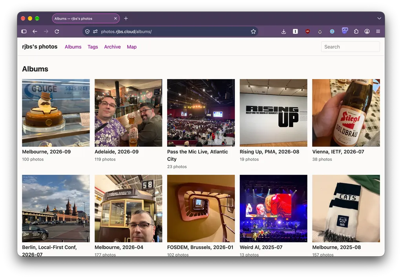Viewport: 402px width, 279px height.
Task: Click the Melbourne, 2026-09 album title
Action: coord(46,152)
